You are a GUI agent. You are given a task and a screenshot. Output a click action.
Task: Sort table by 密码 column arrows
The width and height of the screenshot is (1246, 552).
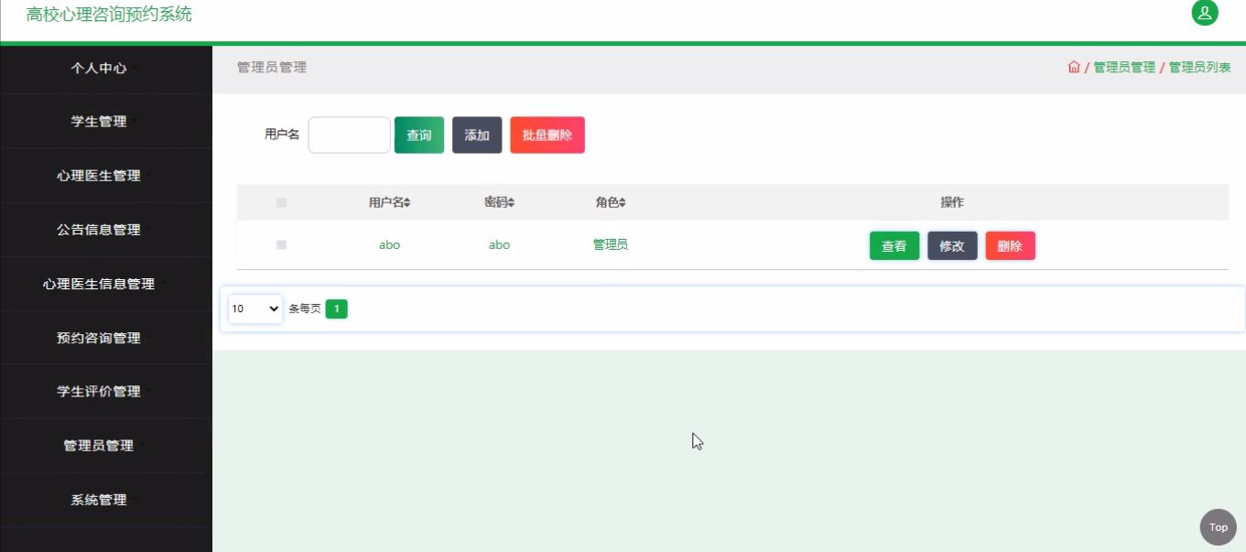point(511,202)
